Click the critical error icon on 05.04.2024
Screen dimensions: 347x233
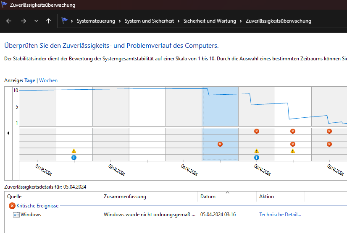[220, 144]
